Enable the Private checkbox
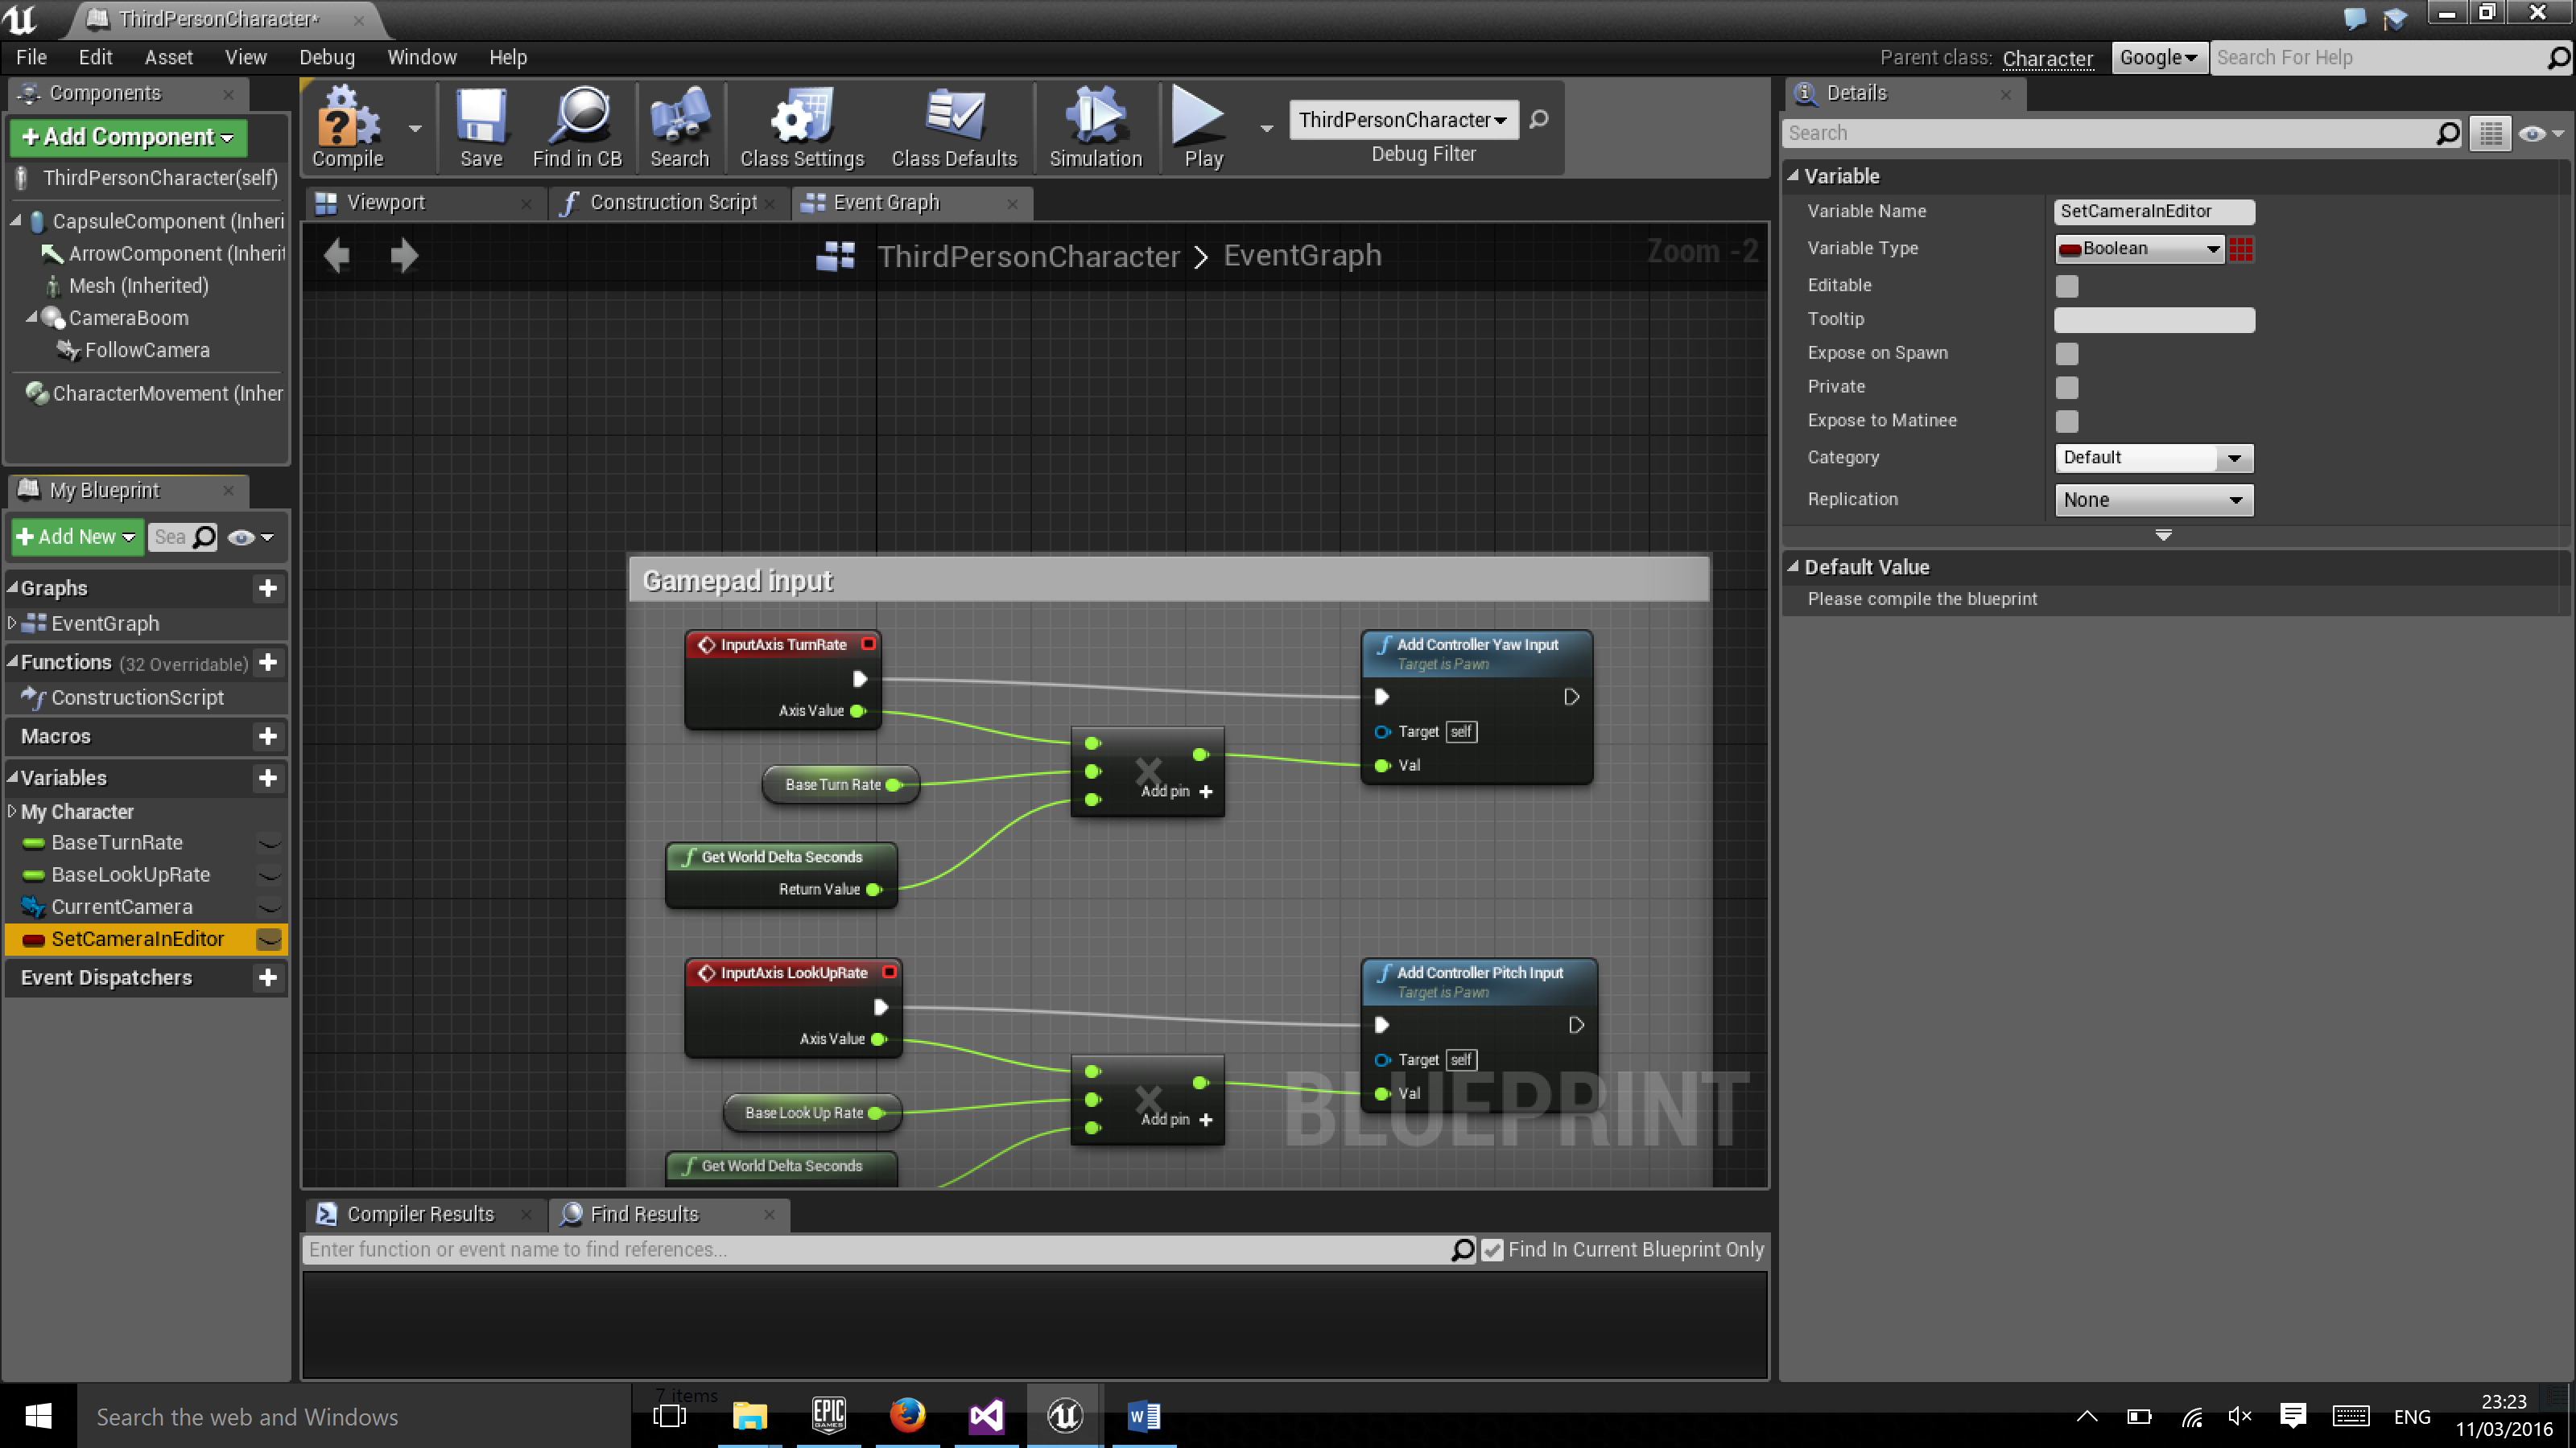 pos(2066,388)
